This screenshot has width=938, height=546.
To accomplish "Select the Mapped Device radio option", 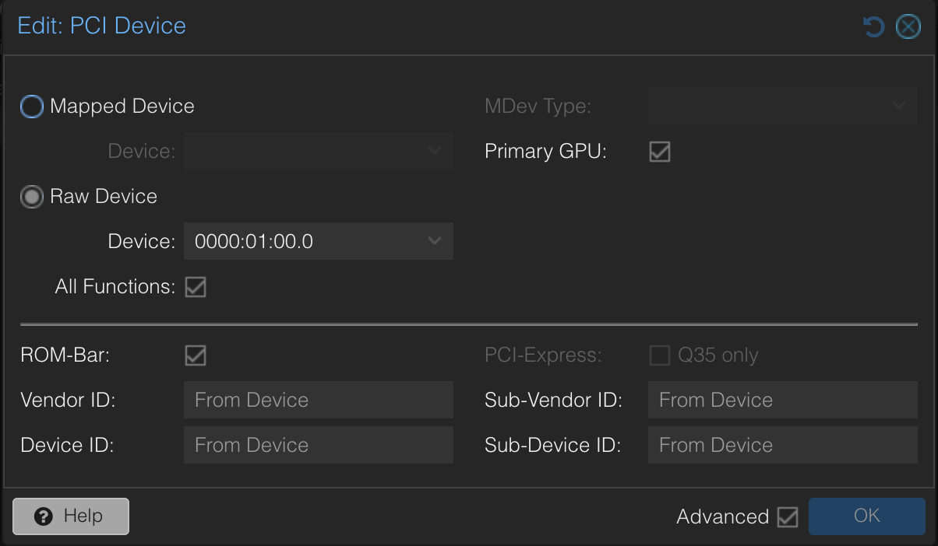I will coord(32,107).
